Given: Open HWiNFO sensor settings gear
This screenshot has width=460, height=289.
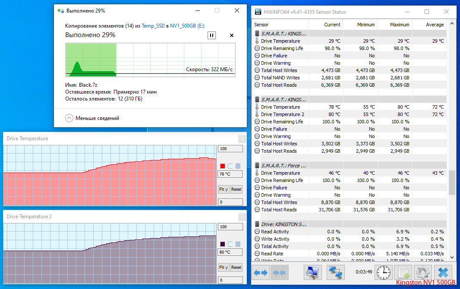Looking at the screenshot, I should (423, 273).
